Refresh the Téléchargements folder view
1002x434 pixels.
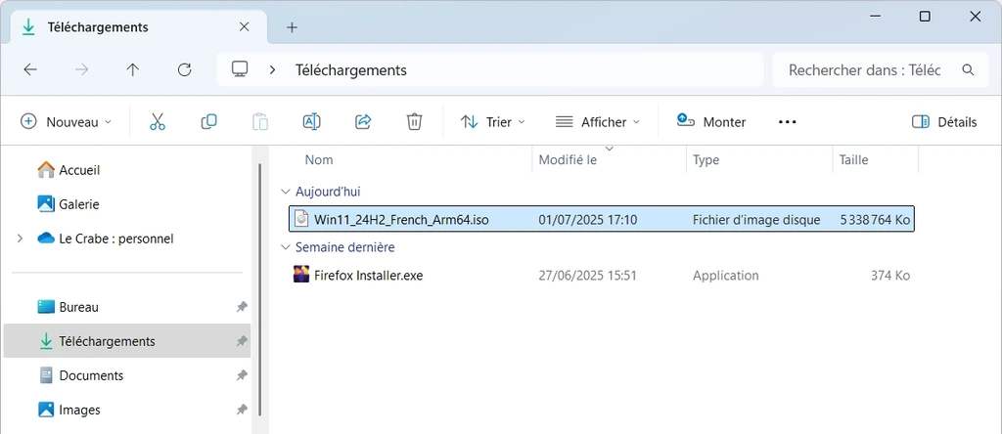point(184,69)
